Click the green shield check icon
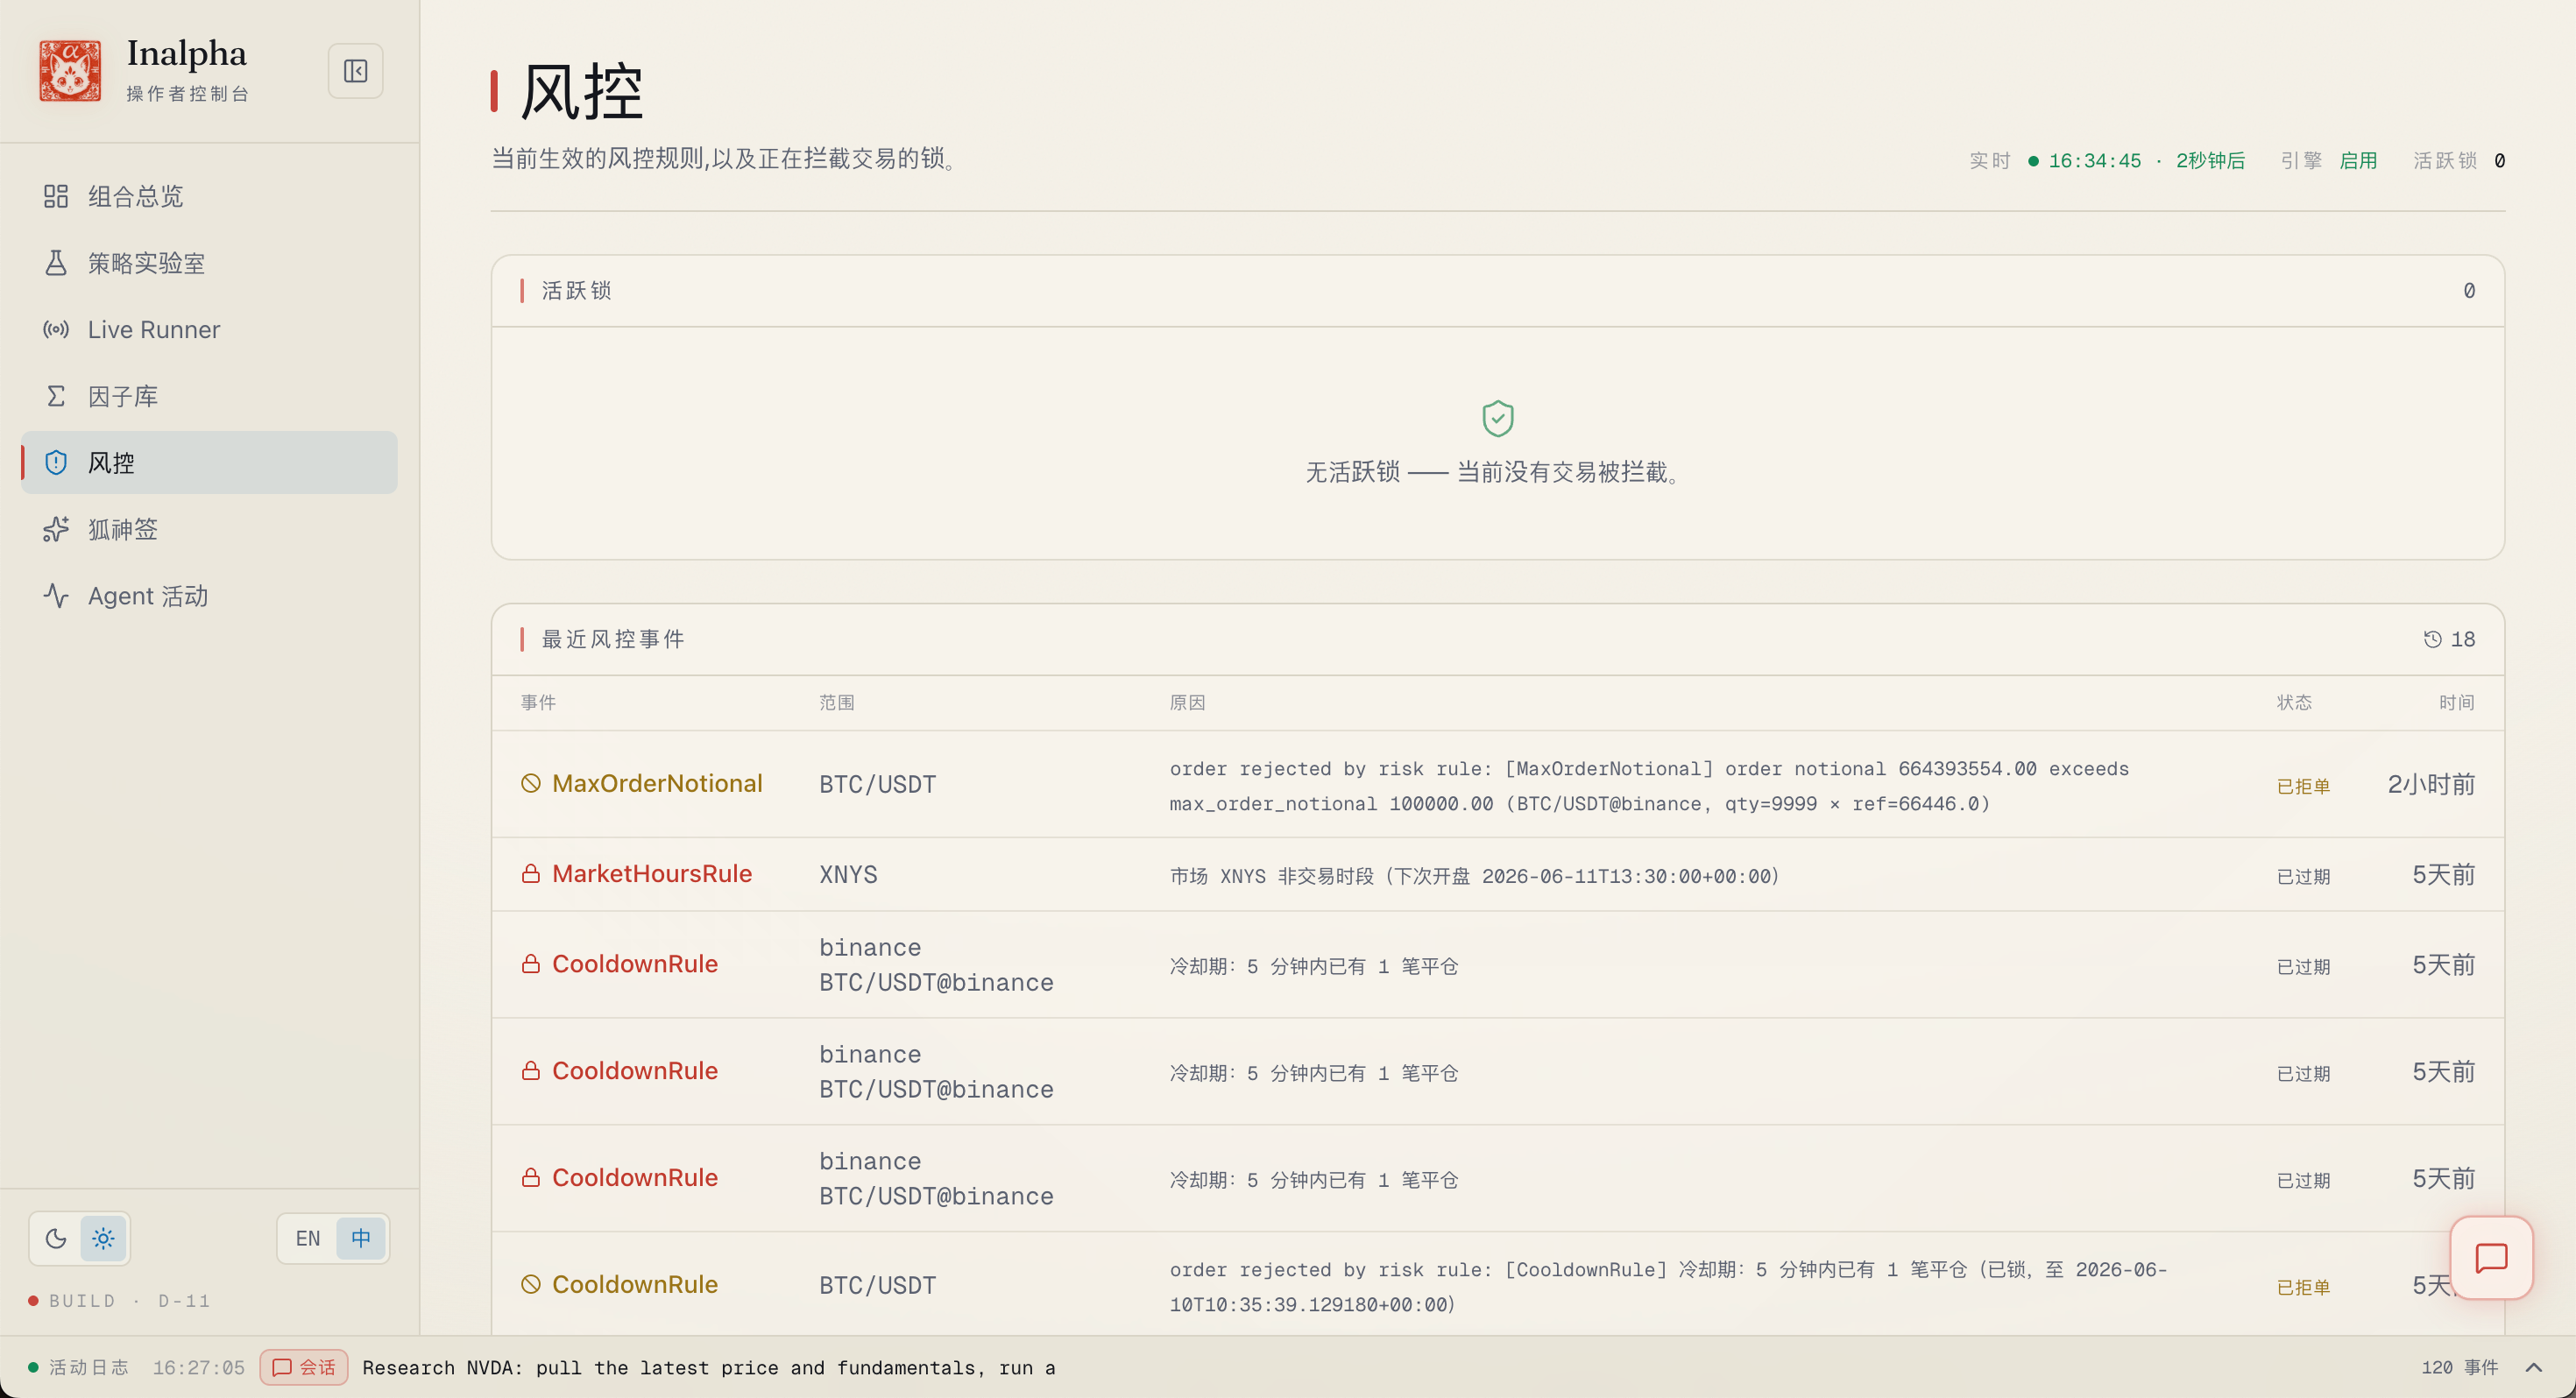Viewport: 2576px width, 1398px height. pos(1497,418)
